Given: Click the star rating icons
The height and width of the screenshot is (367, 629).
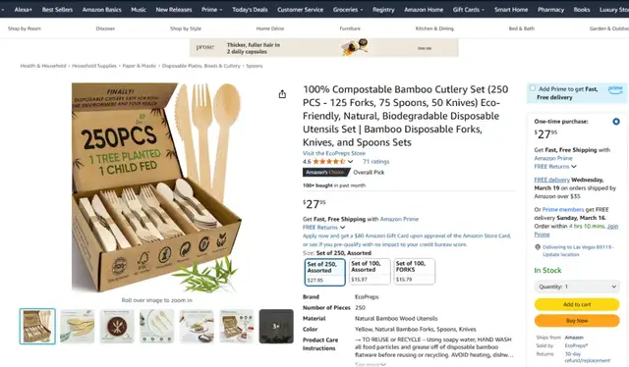Looking at the screenshot, I should pos(329,162).
